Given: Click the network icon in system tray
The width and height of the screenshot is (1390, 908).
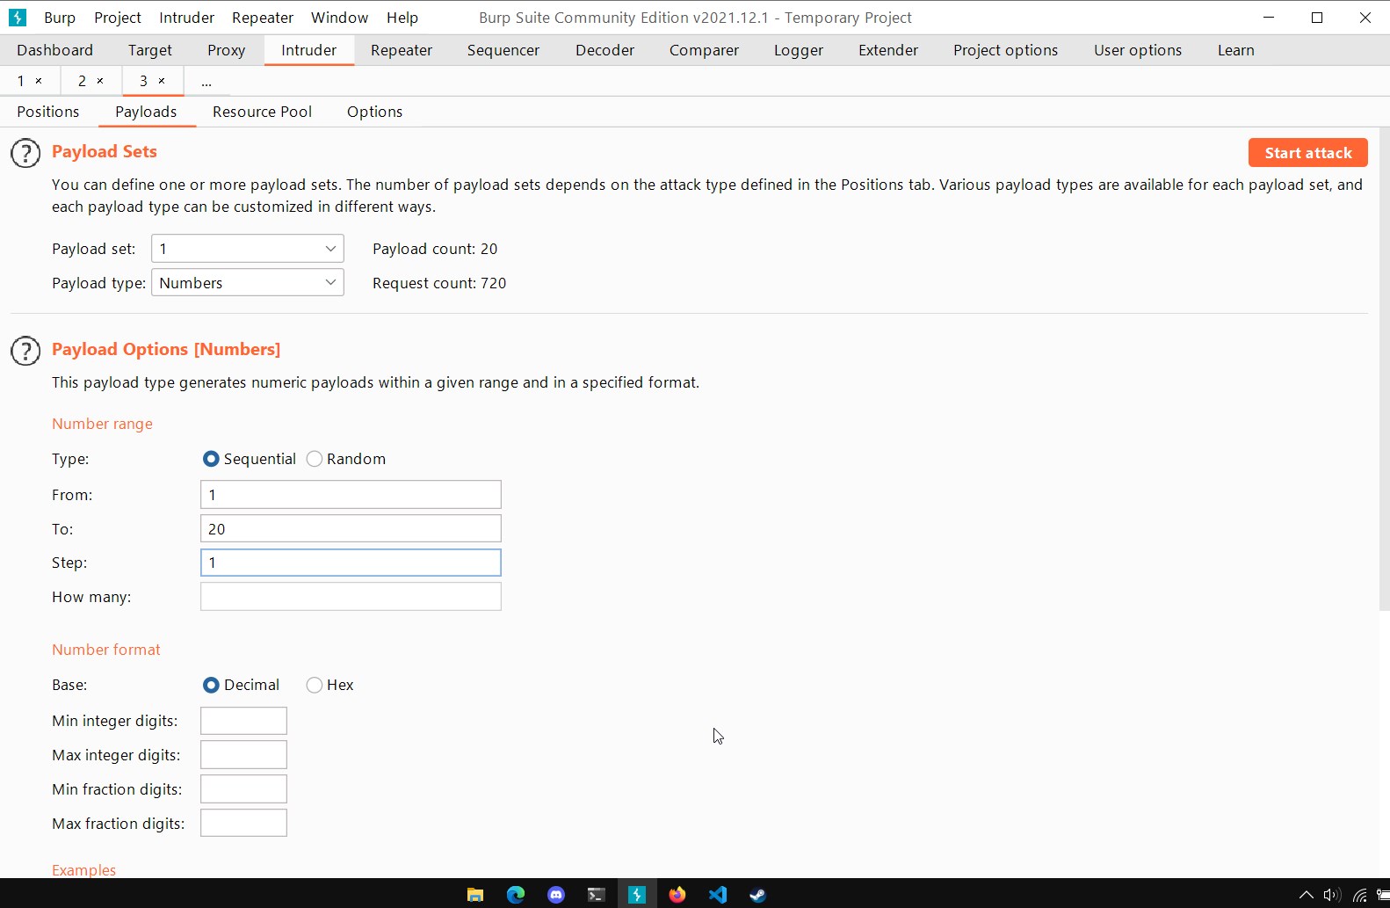Looking at the screenshot, I should pos(1360,895).
